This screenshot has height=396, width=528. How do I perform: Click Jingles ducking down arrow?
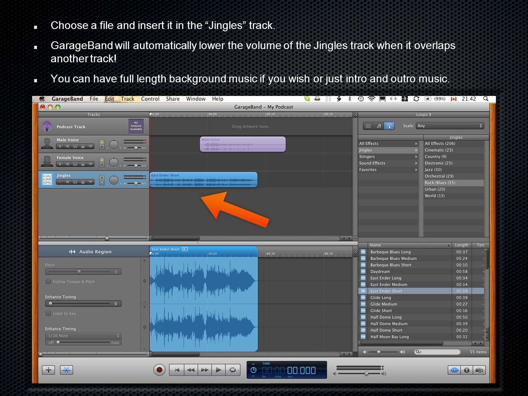tap(102, 183)
